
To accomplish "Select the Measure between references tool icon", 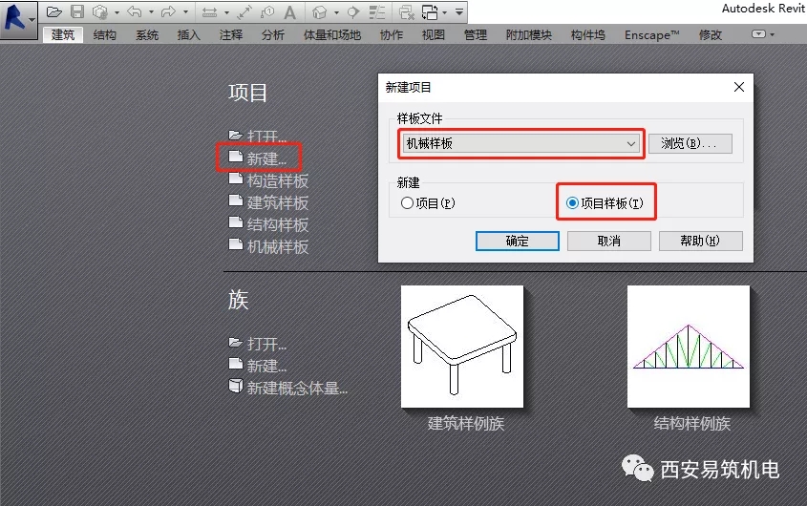I will 209,12.
